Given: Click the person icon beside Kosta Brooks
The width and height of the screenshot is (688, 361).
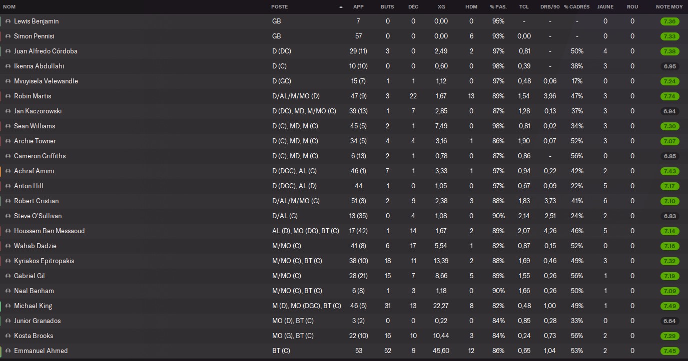Looking at the screenshot, I should pyautogui.click(x=8, y=336).
